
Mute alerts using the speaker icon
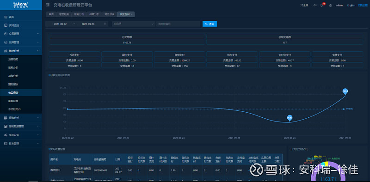click(x=315, y=5)
